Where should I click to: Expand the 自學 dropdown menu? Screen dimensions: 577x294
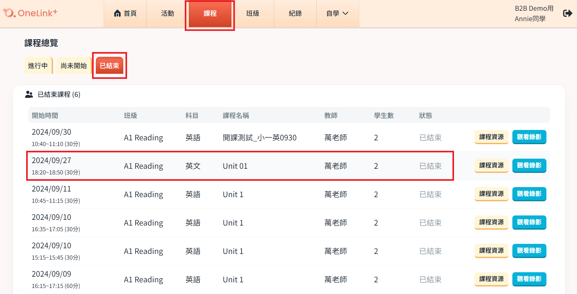coord(337,14)
